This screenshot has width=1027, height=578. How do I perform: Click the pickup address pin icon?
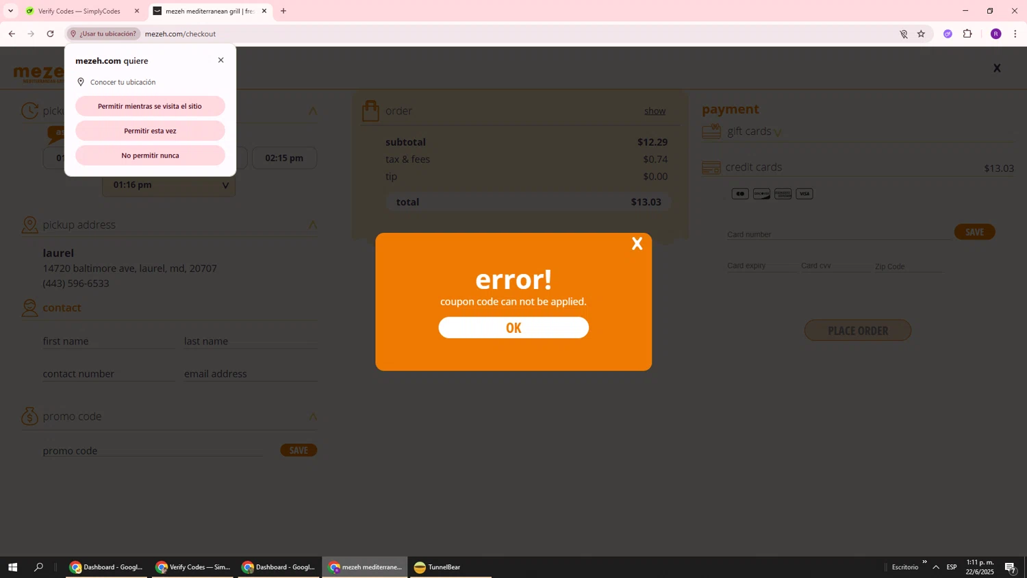(29, 225)
